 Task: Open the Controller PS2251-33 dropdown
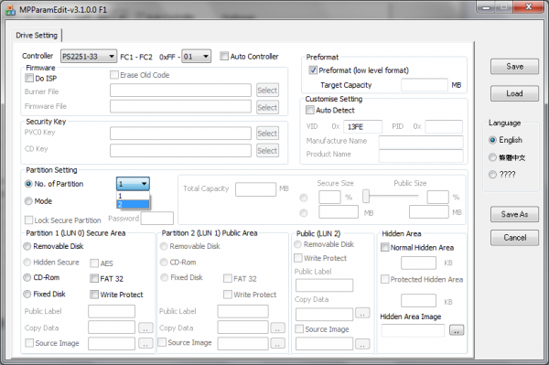pos(89,57)
